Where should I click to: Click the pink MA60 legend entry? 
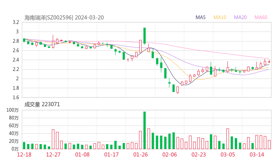(x=261, y=17)
